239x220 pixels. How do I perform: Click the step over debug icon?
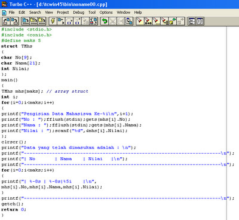tap(69, 21)
